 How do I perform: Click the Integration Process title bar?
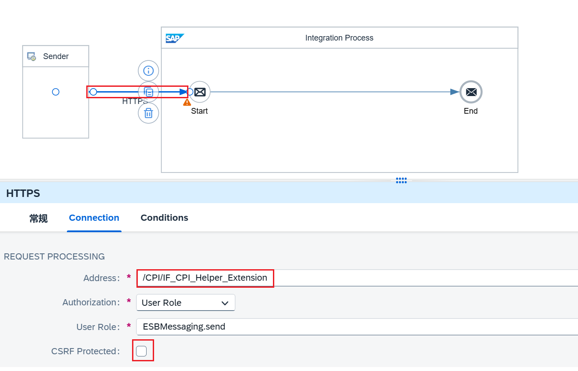[339, 38]
